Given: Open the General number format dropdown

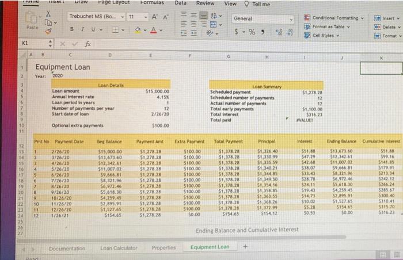Looking at the screenshot, I should click(x=263, y=19).
